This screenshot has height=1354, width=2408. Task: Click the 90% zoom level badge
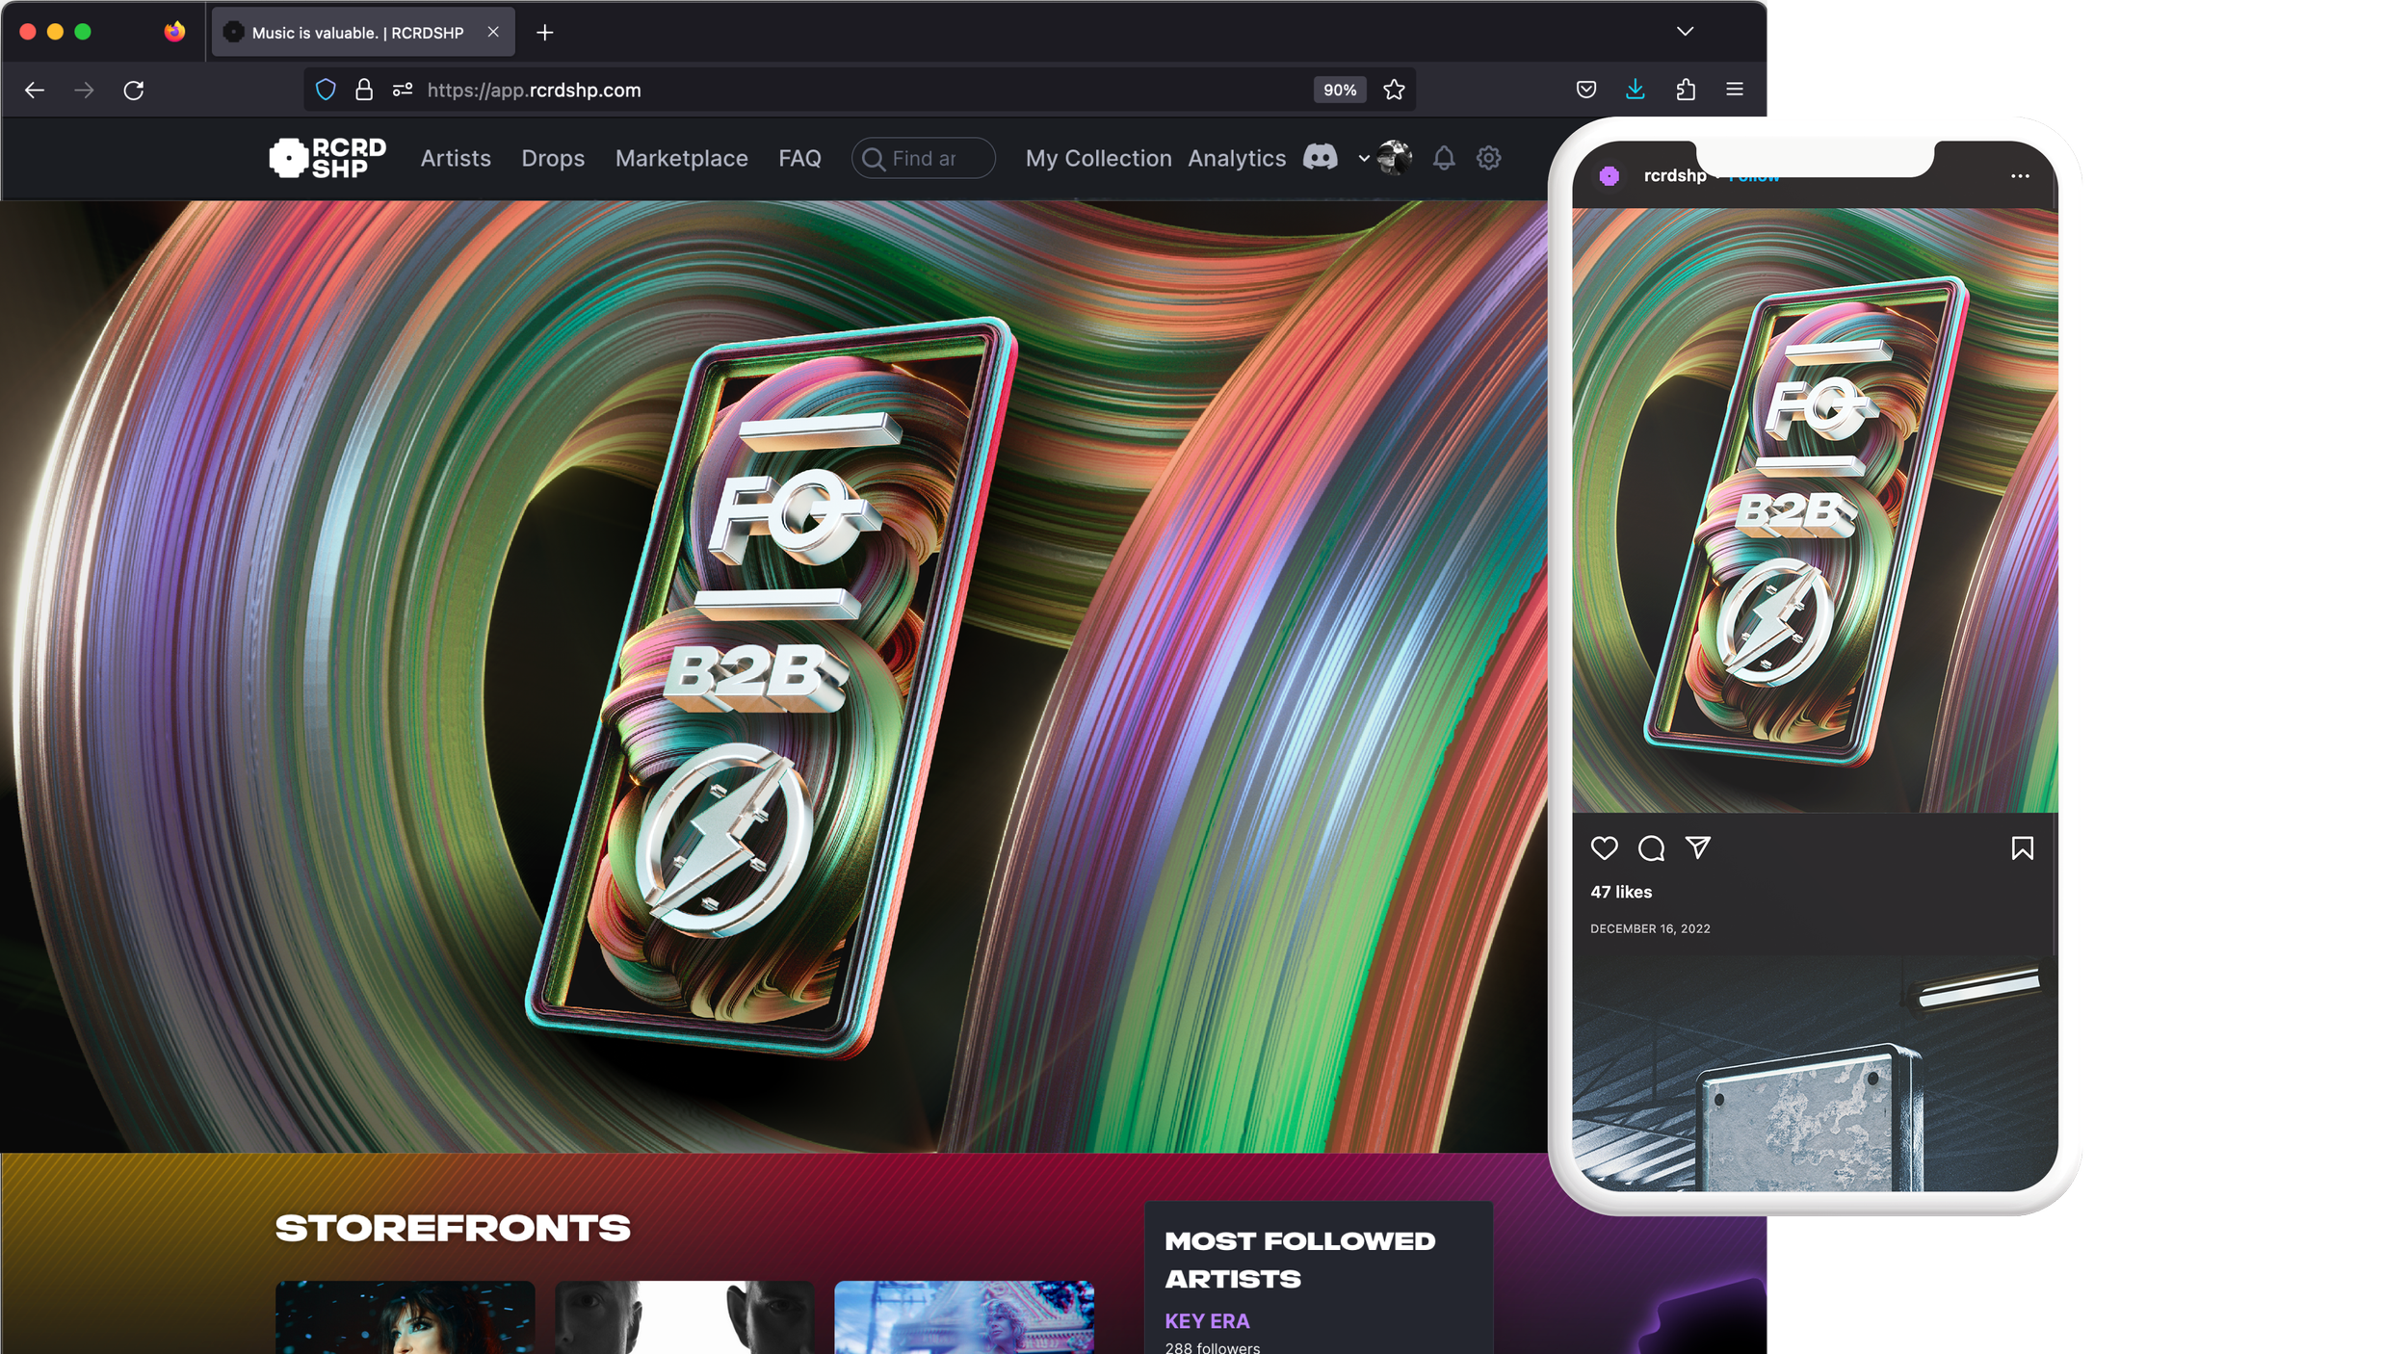click(1340, 90)
